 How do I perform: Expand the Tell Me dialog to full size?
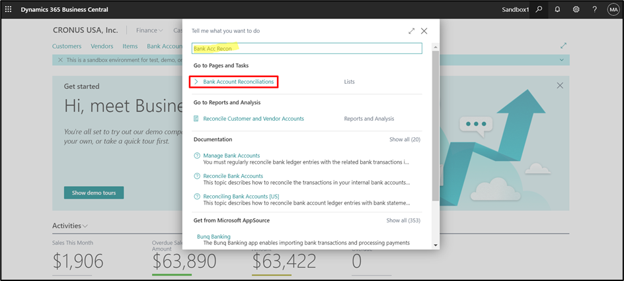(x=412, y=31)
